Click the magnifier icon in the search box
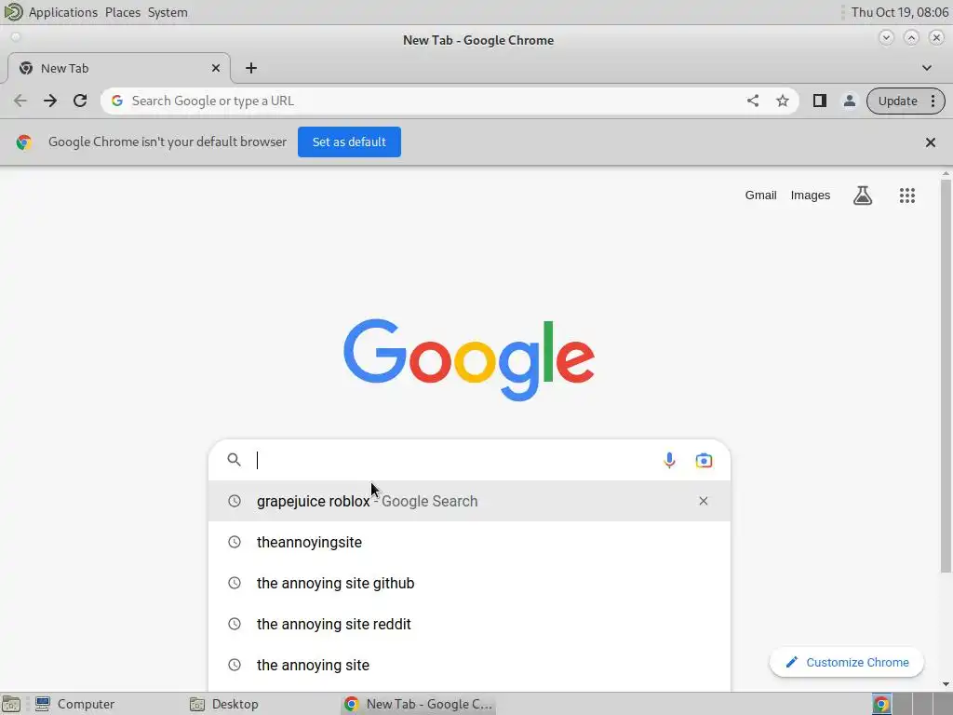This screenshot has height=715, width=953. pos(234,460)
